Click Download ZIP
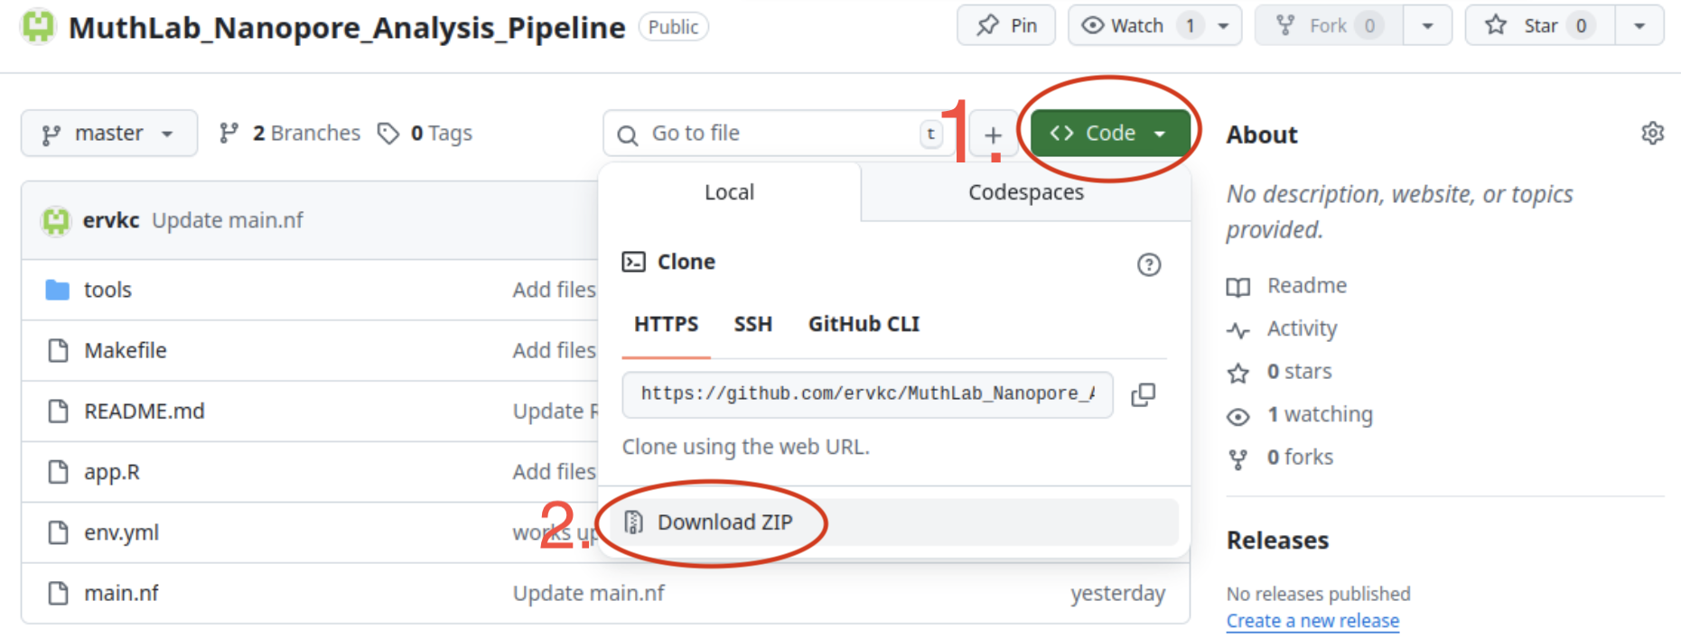1681x638 pixels. [x=894, y=522]
